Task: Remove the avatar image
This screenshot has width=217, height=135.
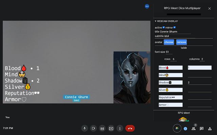Action: [181, 42]
